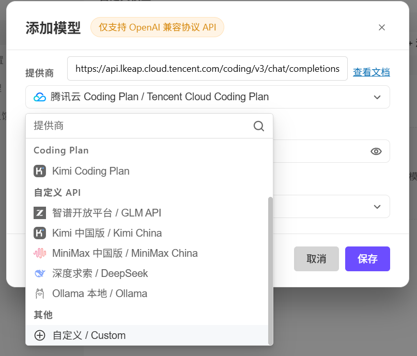Click the 提供商 search box
The width and height of the screenshot is (417, 356).
pos(149,126)
